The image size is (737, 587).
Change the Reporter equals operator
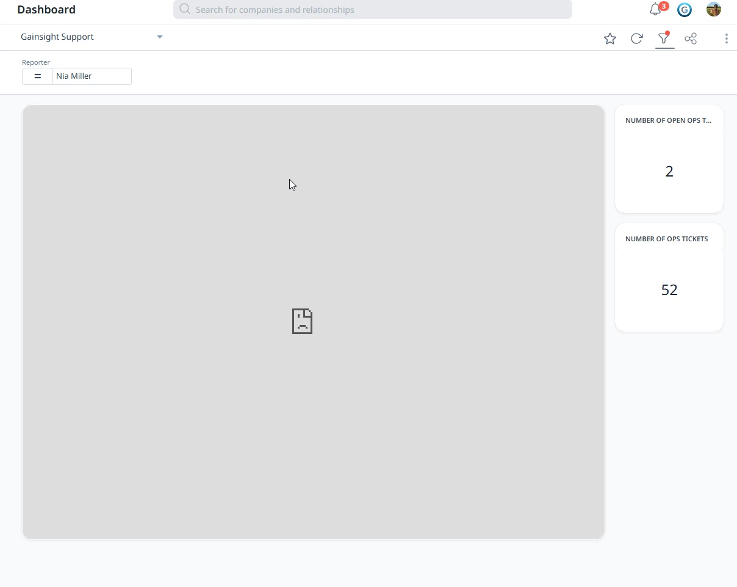37,76
